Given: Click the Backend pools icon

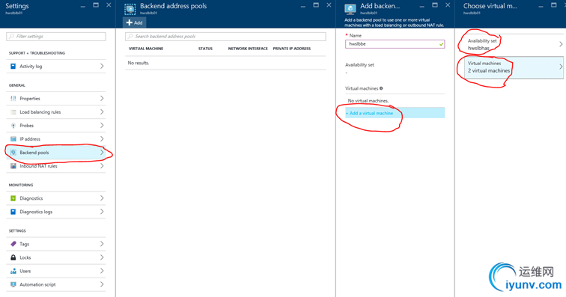Looking at the screenshot, I should click(13, 153).
